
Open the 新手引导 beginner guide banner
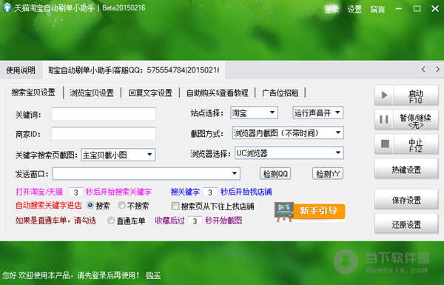[309, 211]
